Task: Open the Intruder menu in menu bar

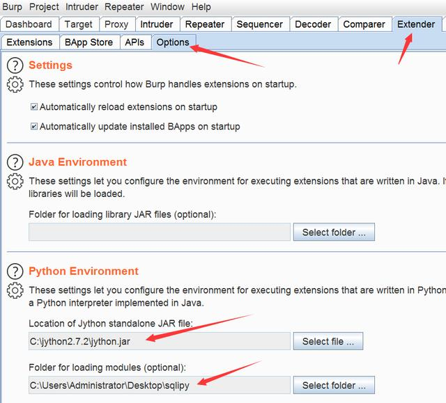Action: [x=82, y=7]
